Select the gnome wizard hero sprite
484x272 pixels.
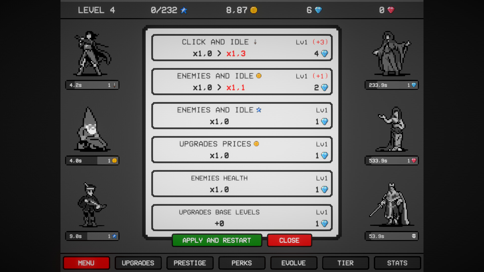tap(92, 129)
